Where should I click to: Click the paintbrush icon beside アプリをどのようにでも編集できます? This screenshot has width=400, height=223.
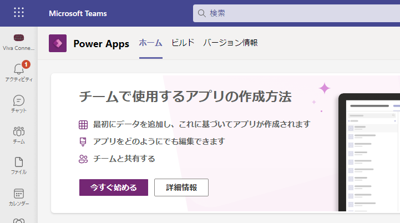pyautogui.click(x=83, y=142)
